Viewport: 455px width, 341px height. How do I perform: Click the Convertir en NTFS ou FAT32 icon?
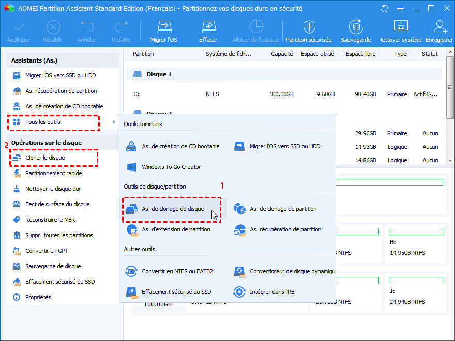[x=131, y=271]
